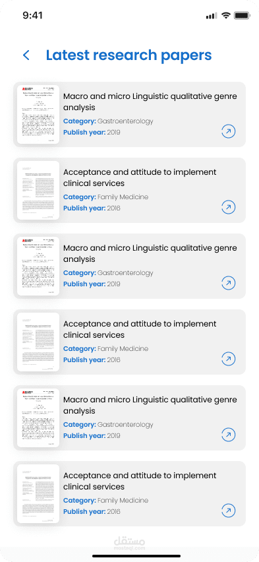Open the first 'Acceptance and attitude' paper title
Screen dimensions: 259x562
tap(140, 177)
